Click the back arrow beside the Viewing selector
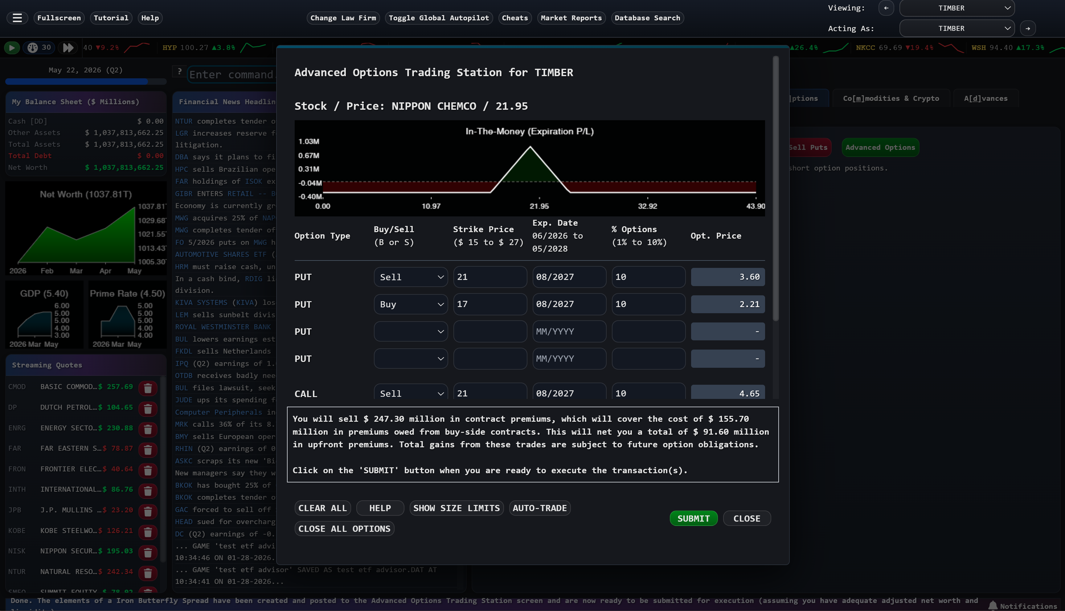 [x=886, y=8]
